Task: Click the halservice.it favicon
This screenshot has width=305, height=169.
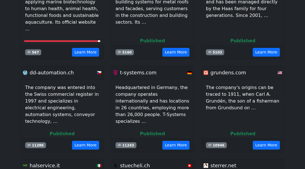Action: pos(25,166)
